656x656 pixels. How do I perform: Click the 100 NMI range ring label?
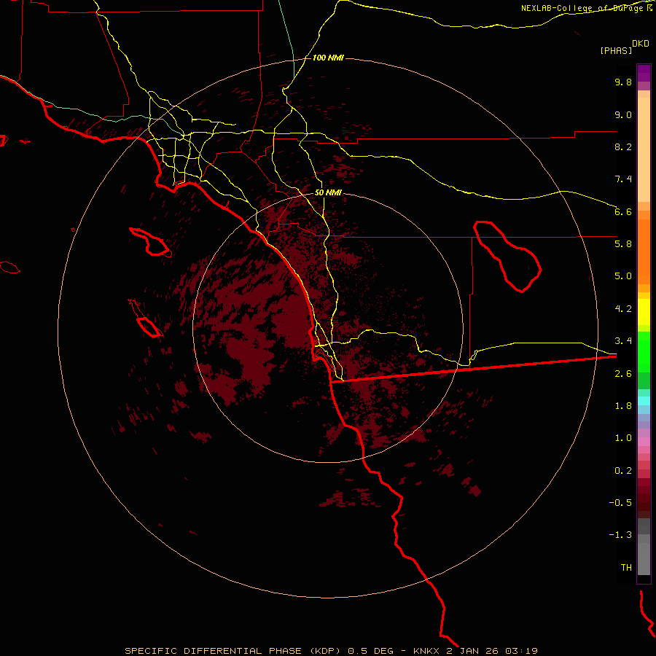pyautogui.click(x=328, y=58)
